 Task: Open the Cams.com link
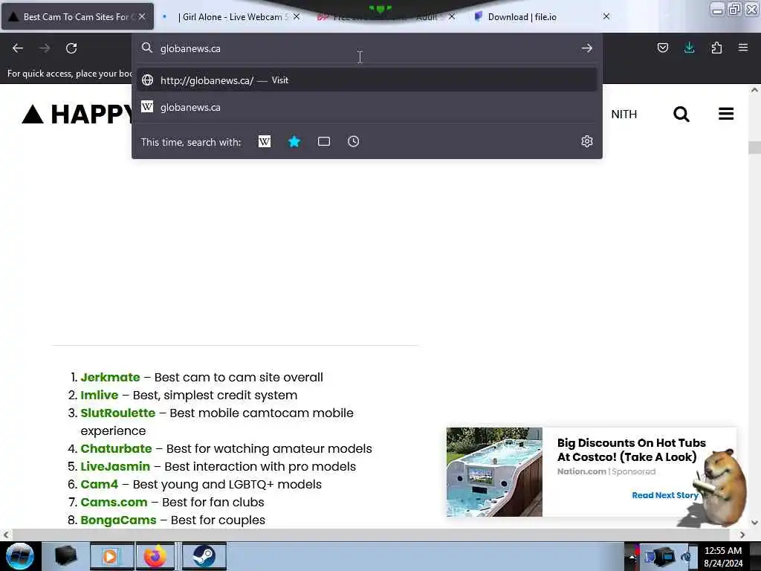114,503
